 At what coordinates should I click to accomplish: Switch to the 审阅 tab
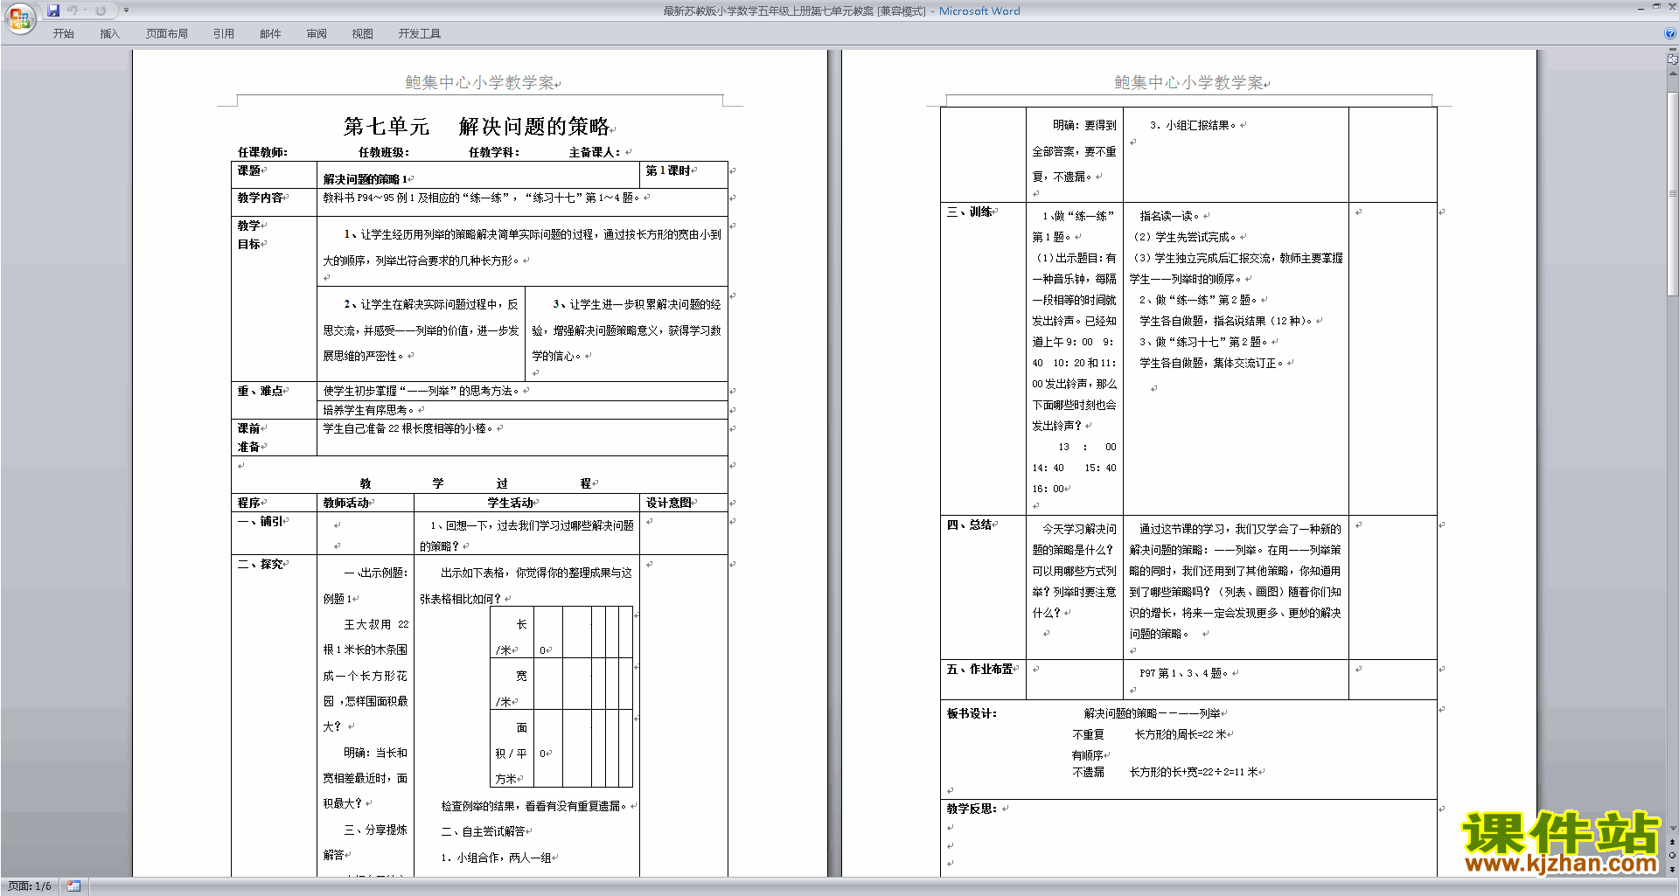(317, 34)
